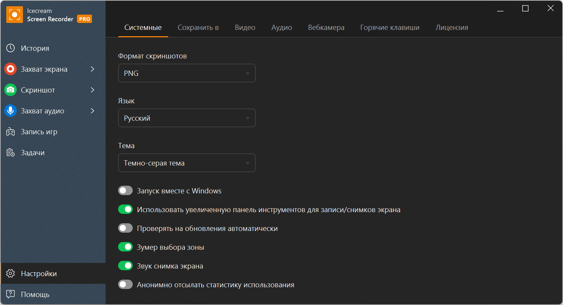
Task: Go to the Лицензия tab
Action: tap(452, 27)
